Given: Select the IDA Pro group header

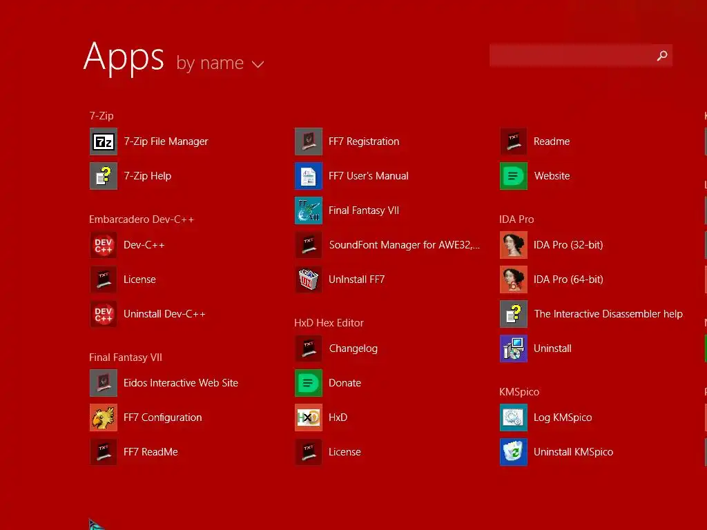Looking at the screenshot, I should click(516, 219).
